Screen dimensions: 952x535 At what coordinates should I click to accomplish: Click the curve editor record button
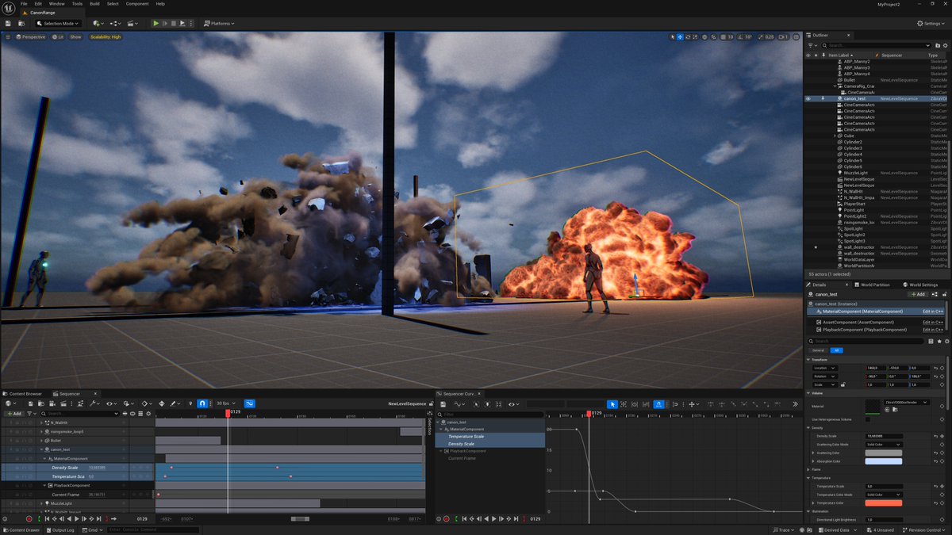[x=447, y=518]
